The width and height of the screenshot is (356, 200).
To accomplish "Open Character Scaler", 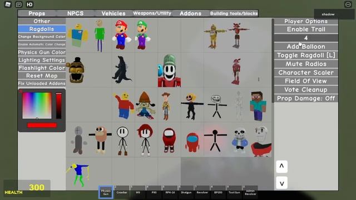I will pos(306,73).
